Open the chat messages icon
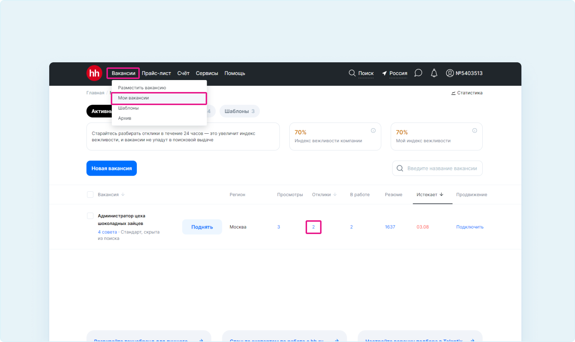575x342 pixels. 418,73
